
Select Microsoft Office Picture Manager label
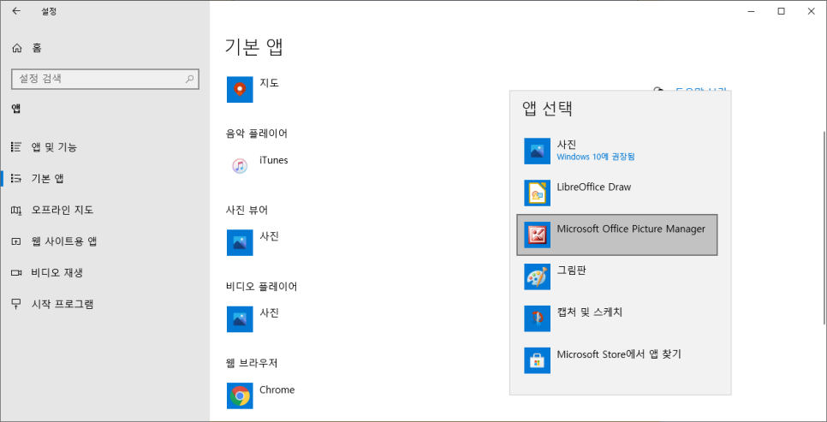[x=631, y=229]
